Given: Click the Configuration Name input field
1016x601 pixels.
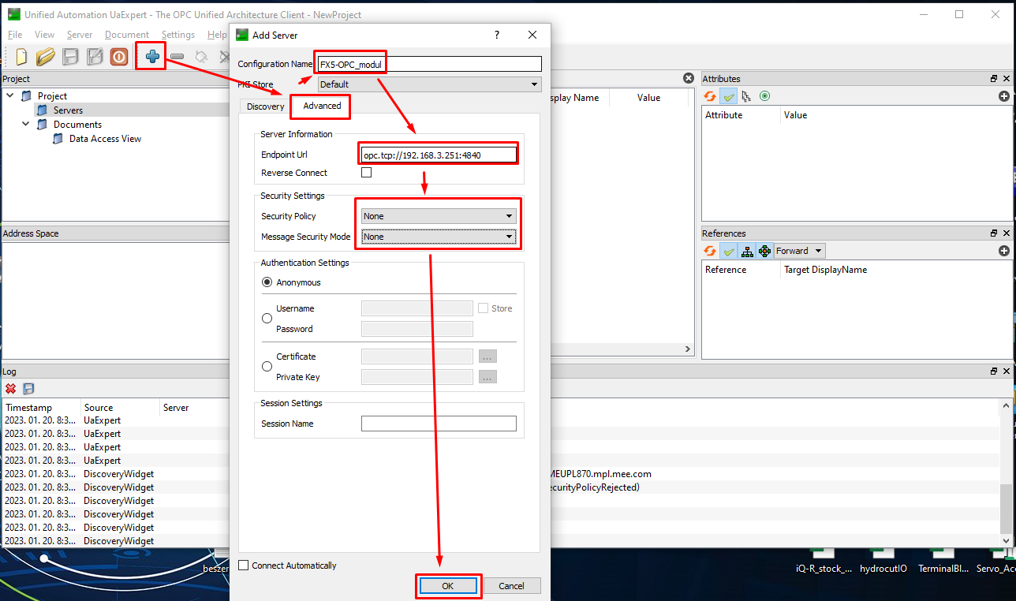Looking at the screenshot, I should tap(430, 64).
